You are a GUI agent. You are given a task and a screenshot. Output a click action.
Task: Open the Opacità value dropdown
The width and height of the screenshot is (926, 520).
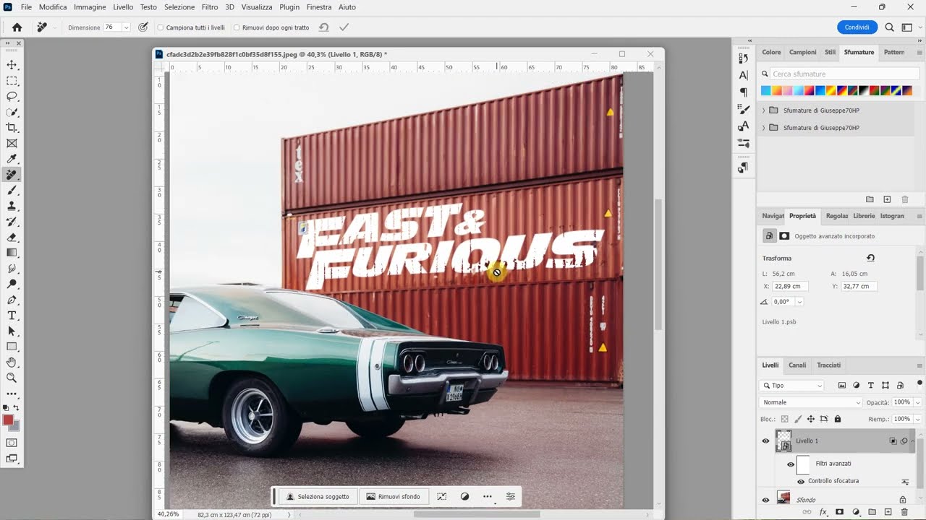(x=918, y=402)
